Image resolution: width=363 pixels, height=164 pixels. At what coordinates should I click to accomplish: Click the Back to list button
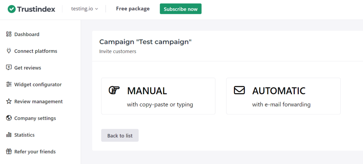coord(120,135)
